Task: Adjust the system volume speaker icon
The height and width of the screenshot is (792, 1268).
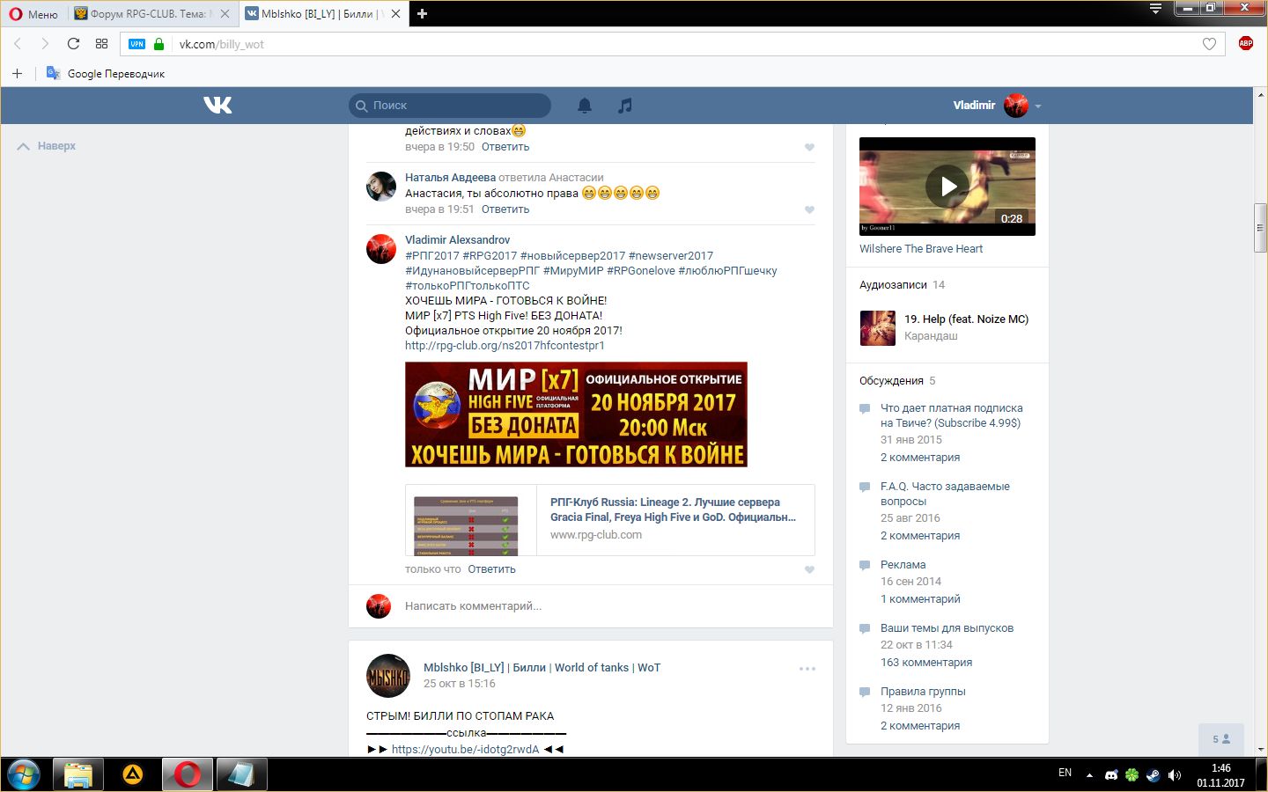Action: click(x=1174, y=775)
